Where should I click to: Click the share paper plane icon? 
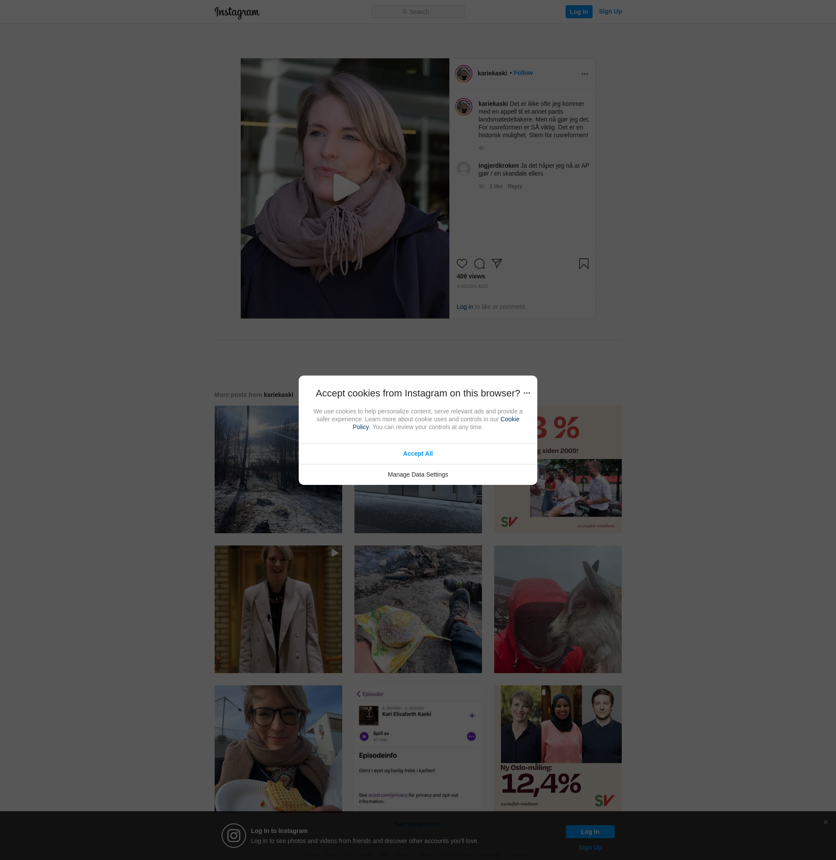point(497,263)
